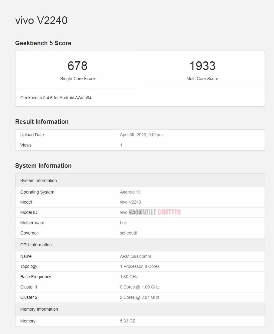Screen dimensions: 274x334
Task: Click the Topology value 1 Processor, 8 Cores
Action: (140, 266)
